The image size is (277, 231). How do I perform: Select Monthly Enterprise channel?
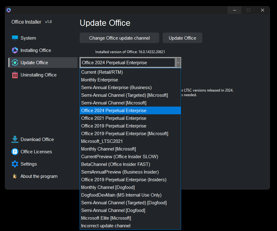(130, 80)
